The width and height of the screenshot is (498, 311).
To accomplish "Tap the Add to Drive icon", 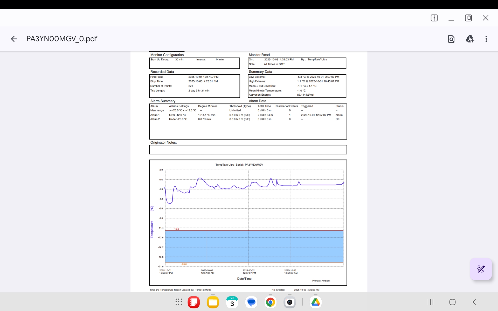I will pos(470,39).
